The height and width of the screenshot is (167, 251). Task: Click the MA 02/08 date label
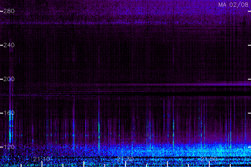pos(233,5)
